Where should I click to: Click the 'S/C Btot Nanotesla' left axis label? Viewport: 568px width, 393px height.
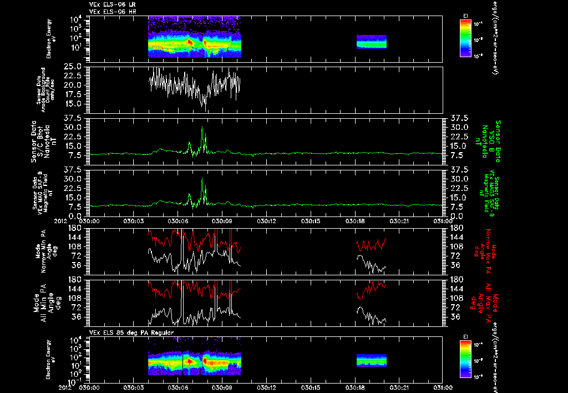[43, 142]
